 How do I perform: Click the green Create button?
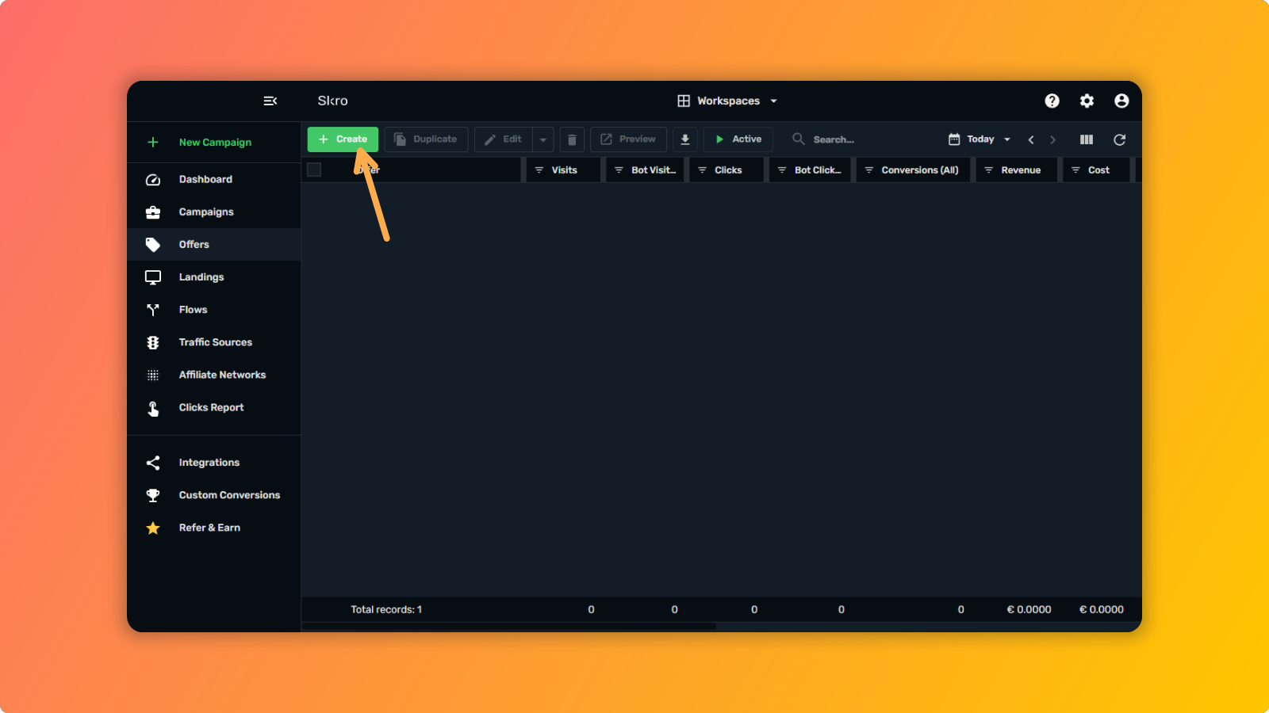click(x=343, y=139)
